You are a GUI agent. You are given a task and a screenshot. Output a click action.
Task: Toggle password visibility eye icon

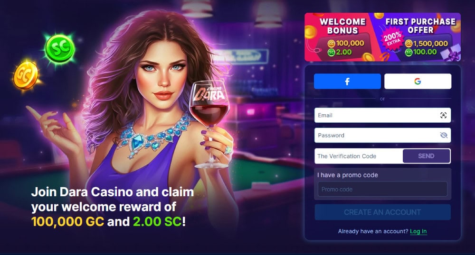click(444, 135)
